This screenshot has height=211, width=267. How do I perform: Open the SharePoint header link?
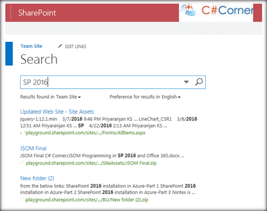tap(37, 13)
